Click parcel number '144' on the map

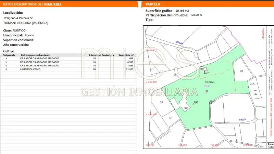255,94
